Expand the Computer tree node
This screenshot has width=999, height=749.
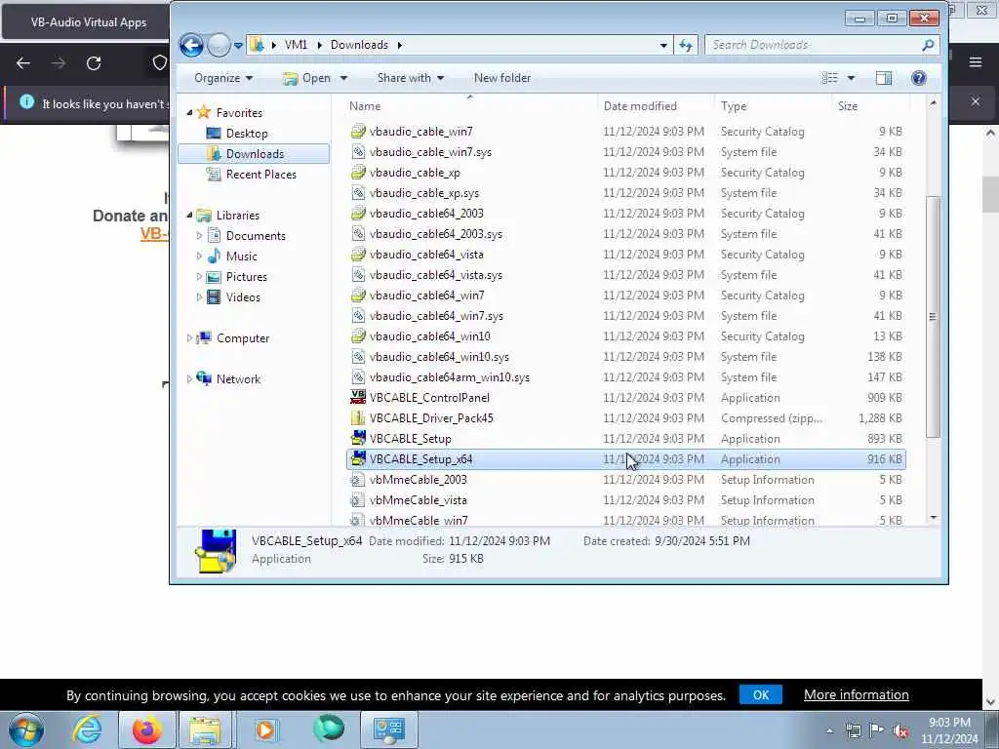(189, 338)
